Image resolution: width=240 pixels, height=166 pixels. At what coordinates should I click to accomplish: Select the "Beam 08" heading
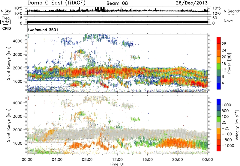[x=117, y=3]
